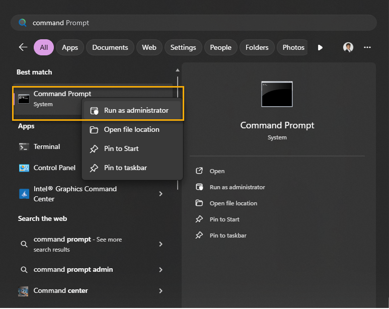Switch to the Apps filter tab
The image size is (389, 309).
pyautogui.click(x=70, y=47)
